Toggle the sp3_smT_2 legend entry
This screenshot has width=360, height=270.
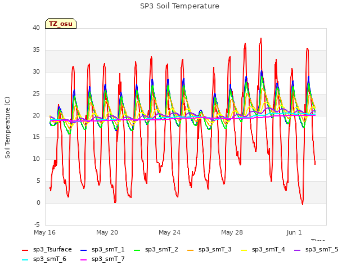[x=156, y=250]
